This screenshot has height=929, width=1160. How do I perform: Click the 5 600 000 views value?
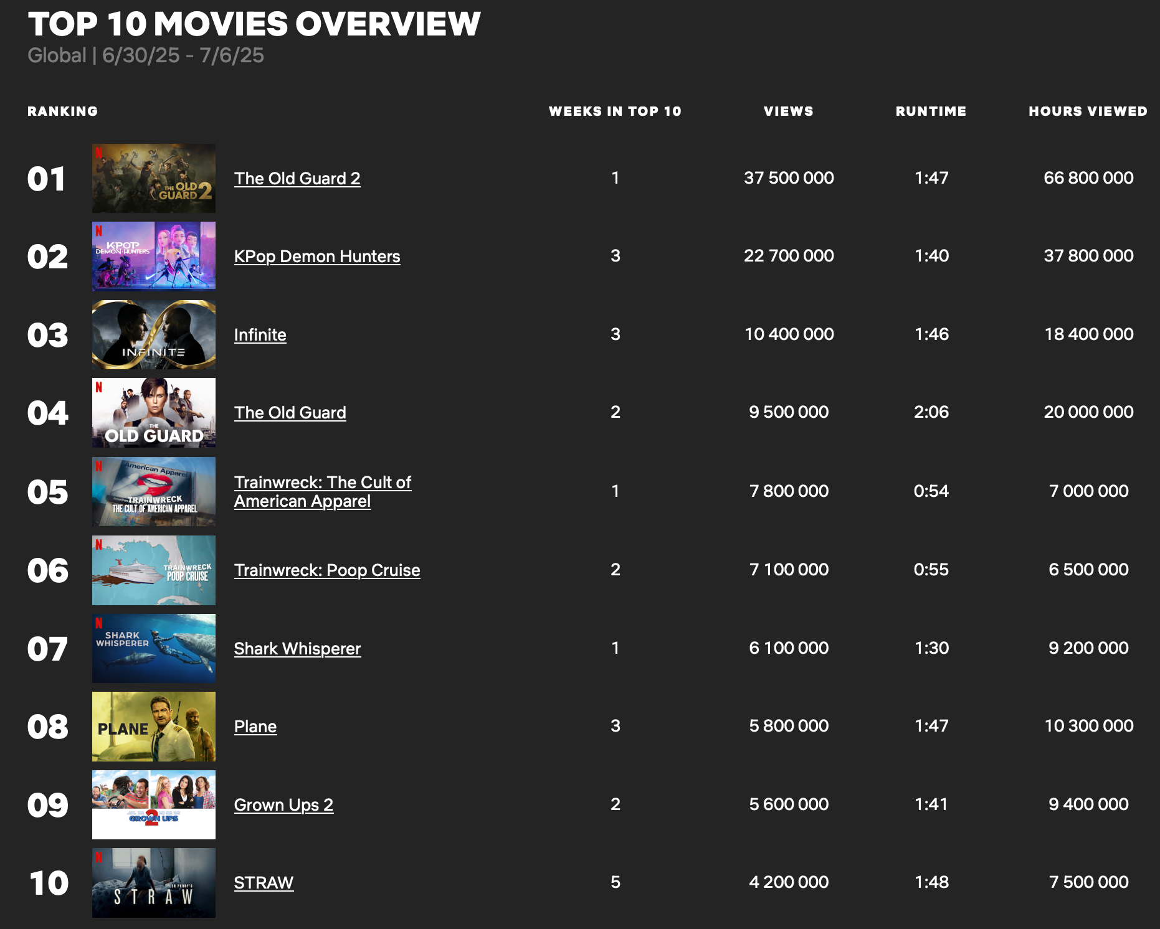789,804
